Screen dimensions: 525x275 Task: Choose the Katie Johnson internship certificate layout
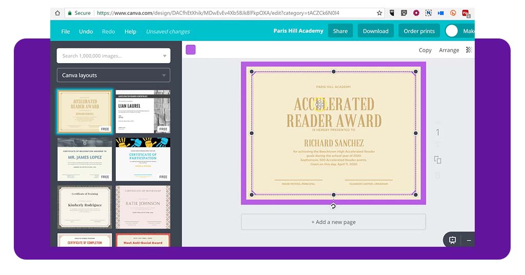pos(143,207)
